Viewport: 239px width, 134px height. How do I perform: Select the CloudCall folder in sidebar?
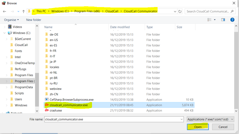coord(21,45)
